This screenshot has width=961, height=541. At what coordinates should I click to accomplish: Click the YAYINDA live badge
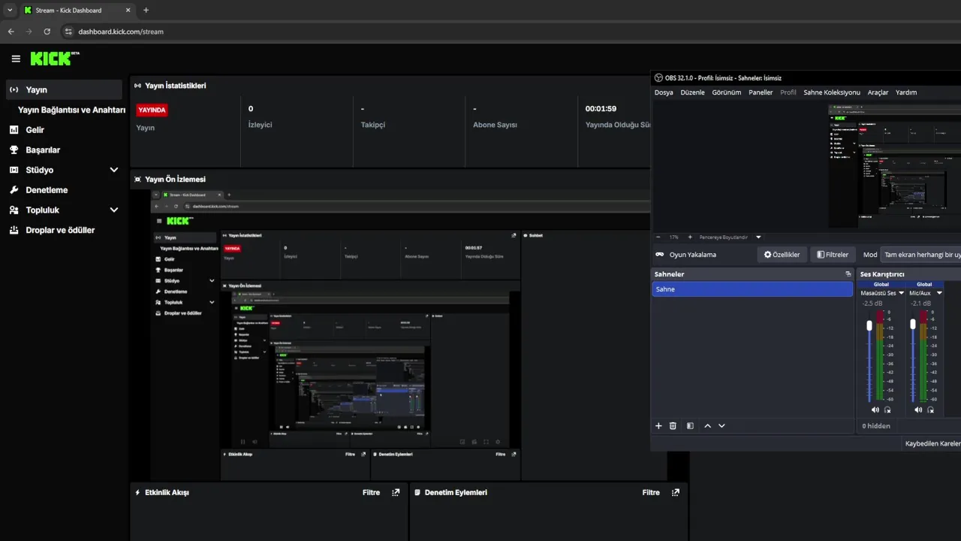(x=152, y=110)
